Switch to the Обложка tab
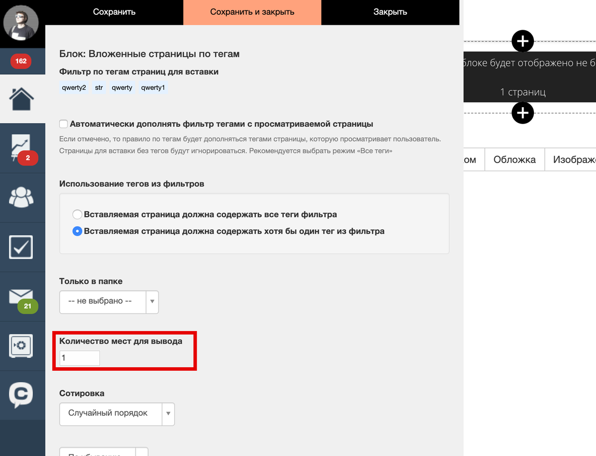Image resolution: width=596 pixels, height=456 pixels. click(x=515, y=159)
